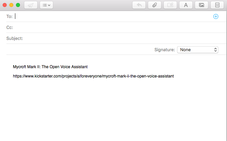The width and height of the screenshot is (227, 141).
Task: Expand the Signature pop-up menu
Action: coord(198,50)
